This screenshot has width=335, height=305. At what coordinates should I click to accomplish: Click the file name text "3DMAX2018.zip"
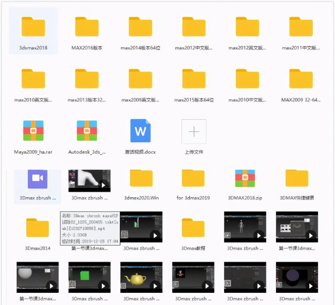tap(245, 198)
